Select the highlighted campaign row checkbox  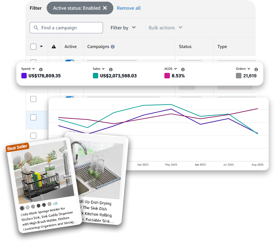[x=33, y=117]
